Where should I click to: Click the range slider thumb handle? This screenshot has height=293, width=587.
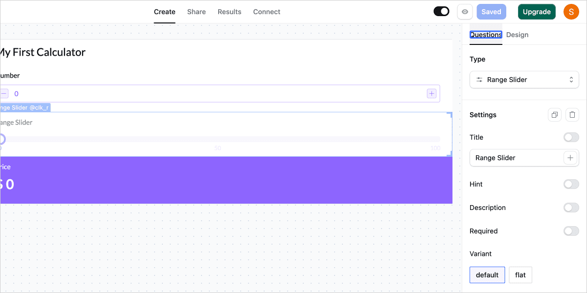click(1, 139)
